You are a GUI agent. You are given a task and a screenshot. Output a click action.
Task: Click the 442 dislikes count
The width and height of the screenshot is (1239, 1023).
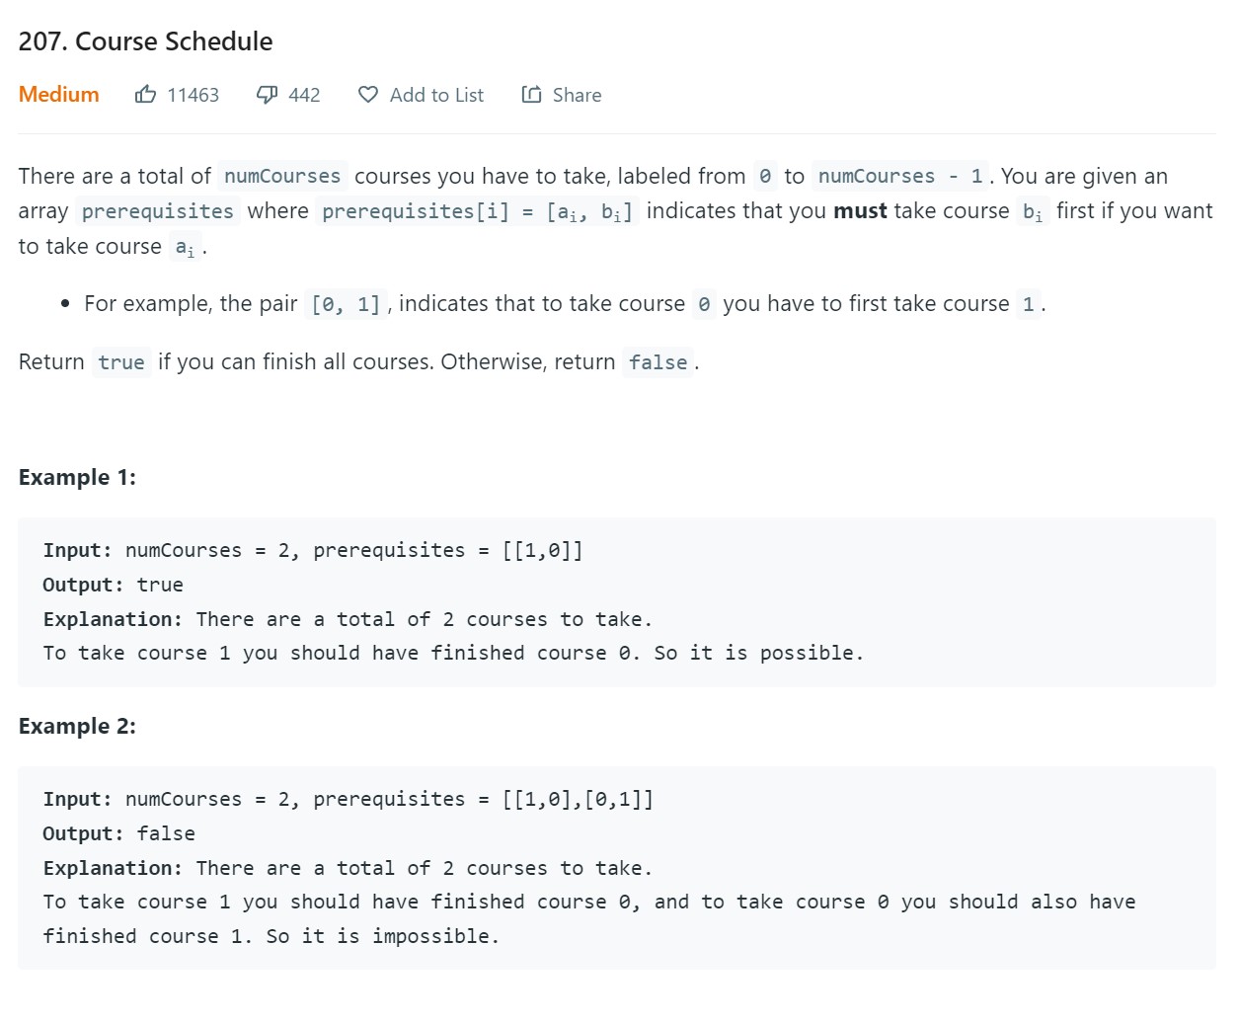(304, 95)
